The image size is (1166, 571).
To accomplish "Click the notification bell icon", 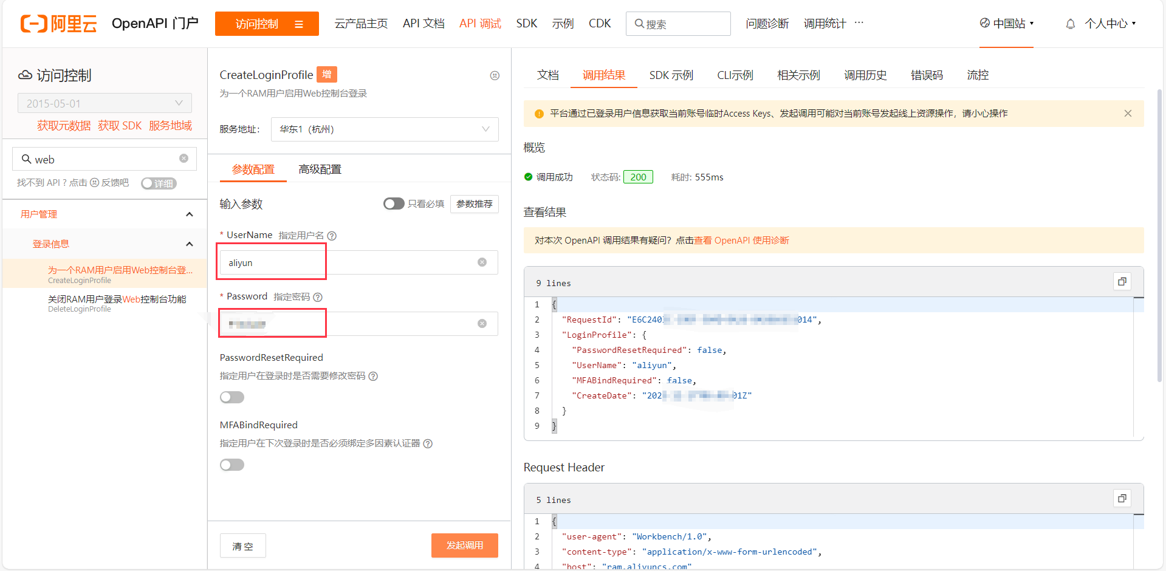I will 1071,24.
